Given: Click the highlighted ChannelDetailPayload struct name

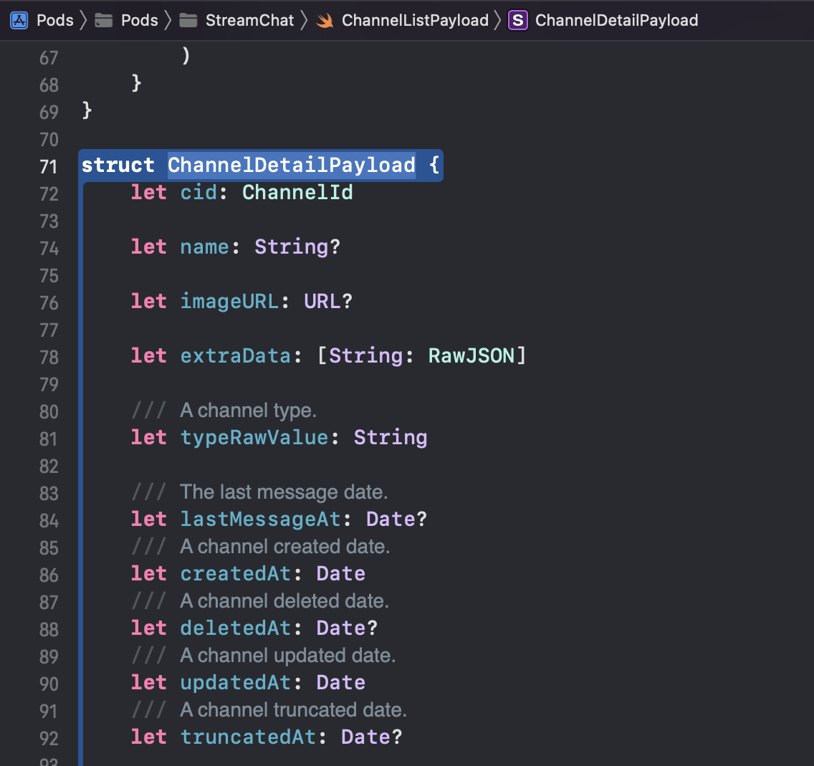Looking at the screenshot, I should pos(291,166).
